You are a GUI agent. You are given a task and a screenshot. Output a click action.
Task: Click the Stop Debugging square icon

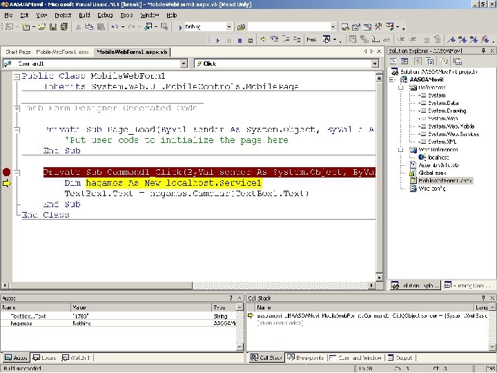tap(240, 40)
